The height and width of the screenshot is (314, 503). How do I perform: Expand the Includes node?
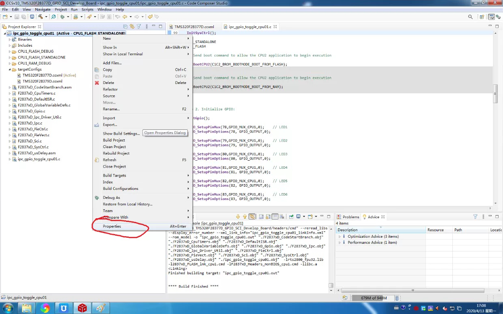coord(10,45)
